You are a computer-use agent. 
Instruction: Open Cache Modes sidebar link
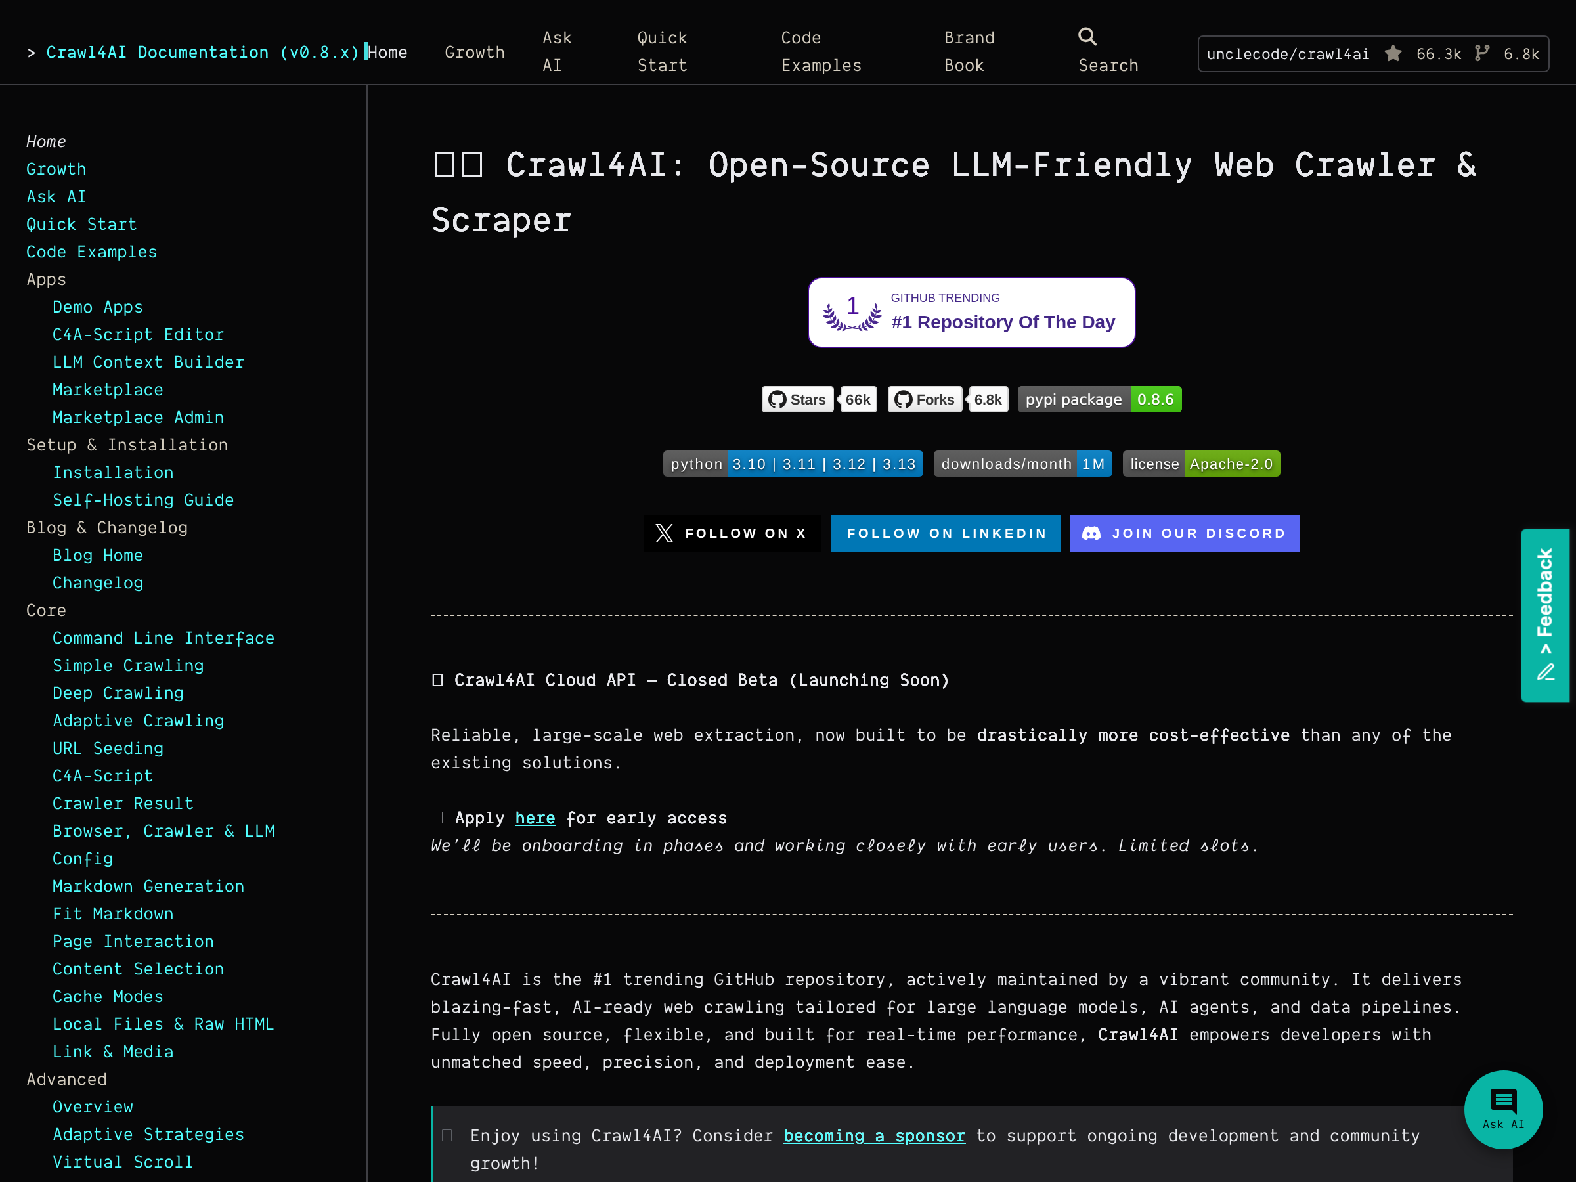click(x=108, y=997)
